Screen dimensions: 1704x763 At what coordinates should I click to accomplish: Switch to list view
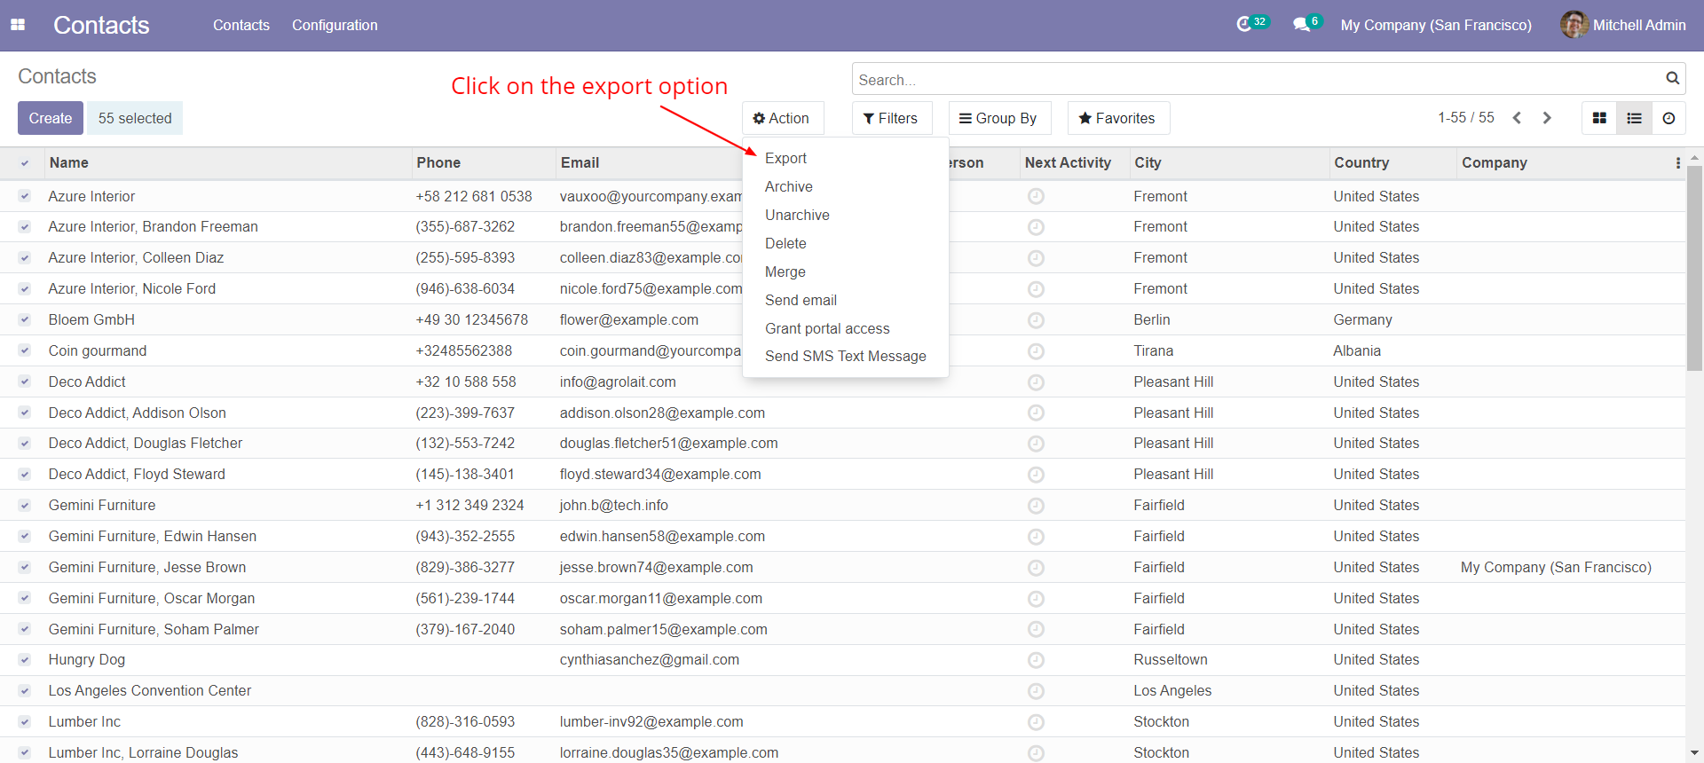click(x=1634, y=118)
